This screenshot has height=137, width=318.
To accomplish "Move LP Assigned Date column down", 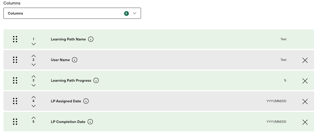I will coord(33,106).
